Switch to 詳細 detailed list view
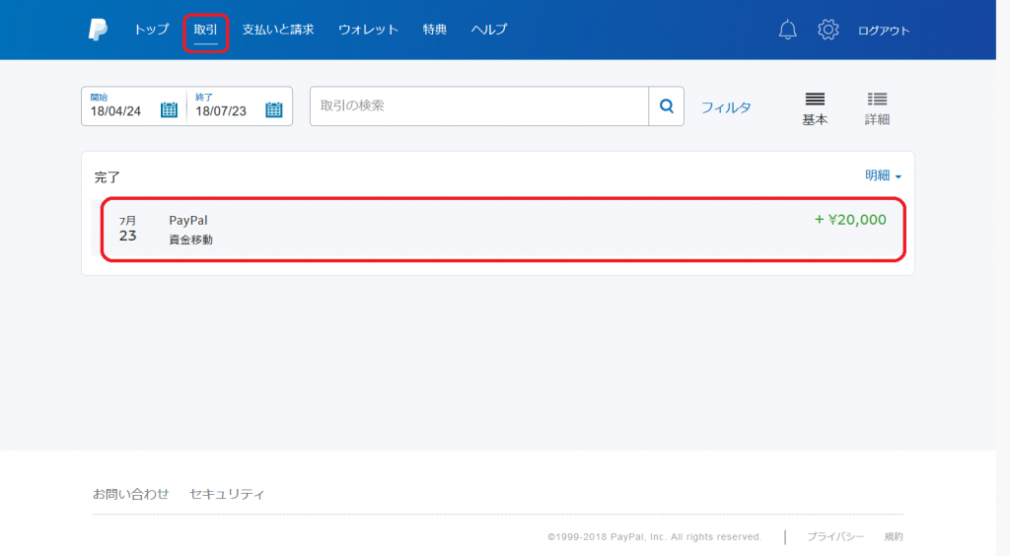1010x556 pixels. pos(877,108)
